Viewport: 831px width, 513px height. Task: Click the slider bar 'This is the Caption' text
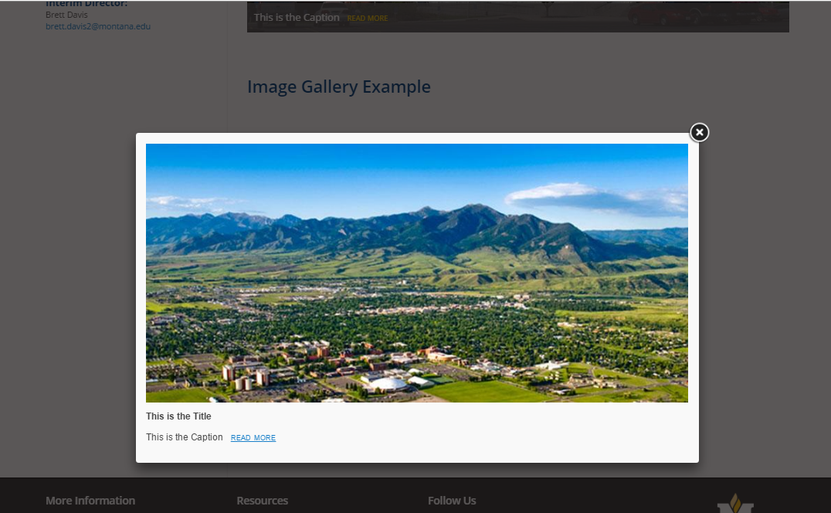pos(297,18)
